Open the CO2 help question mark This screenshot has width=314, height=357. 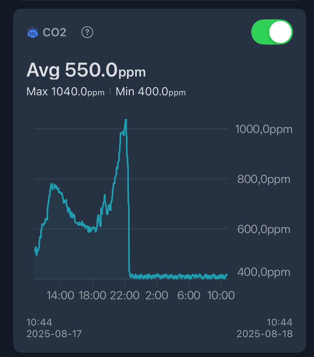(87, 32)
